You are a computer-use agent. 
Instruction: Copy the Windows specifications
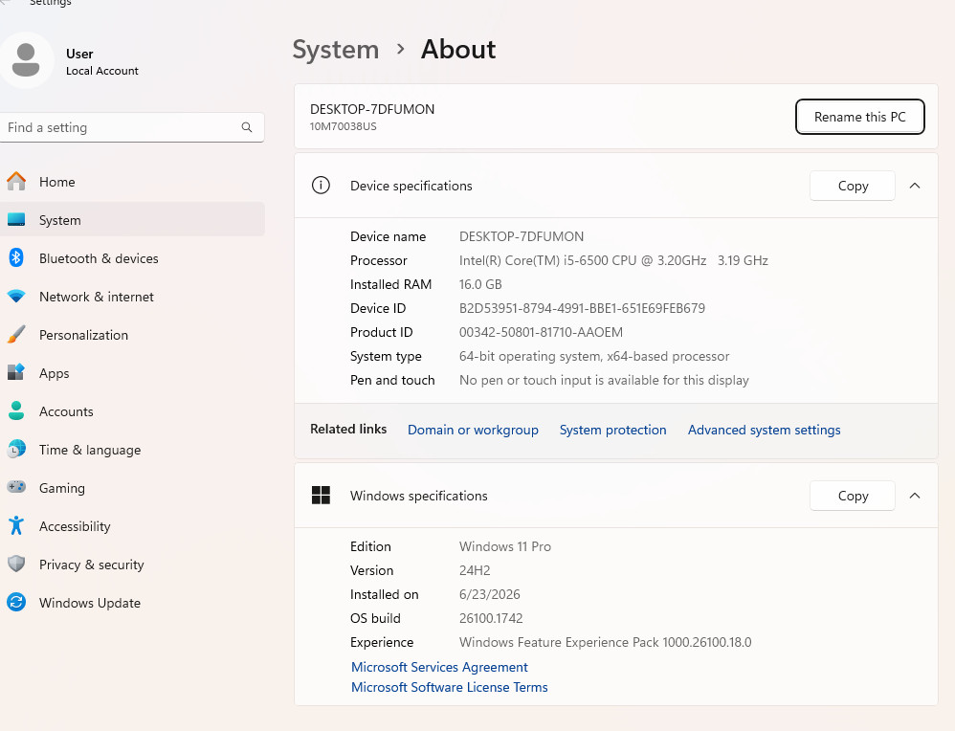click(852, 496)
